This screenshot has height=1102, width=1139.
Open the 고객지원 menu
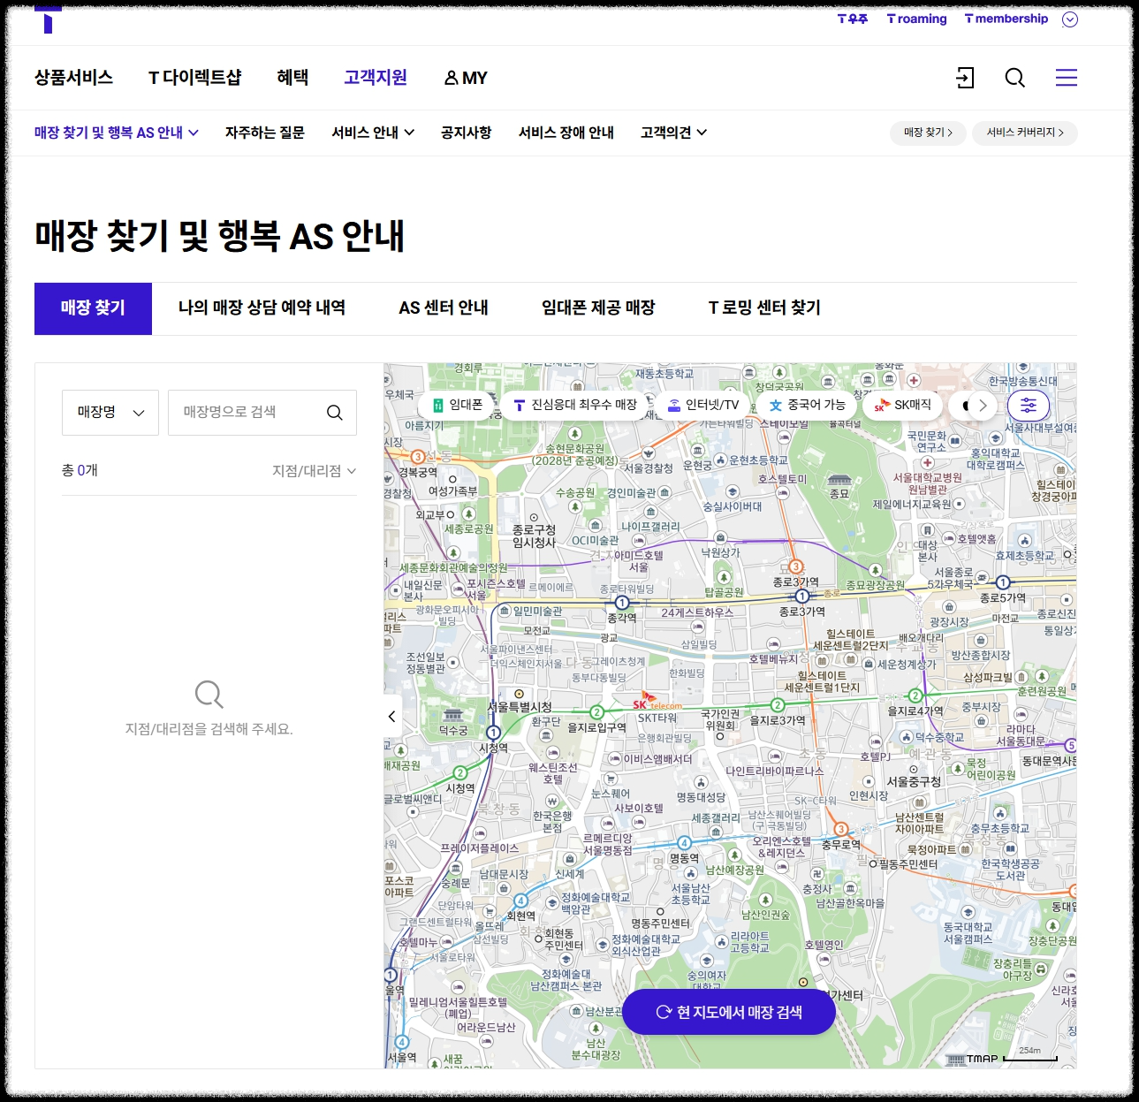point(376,78)
